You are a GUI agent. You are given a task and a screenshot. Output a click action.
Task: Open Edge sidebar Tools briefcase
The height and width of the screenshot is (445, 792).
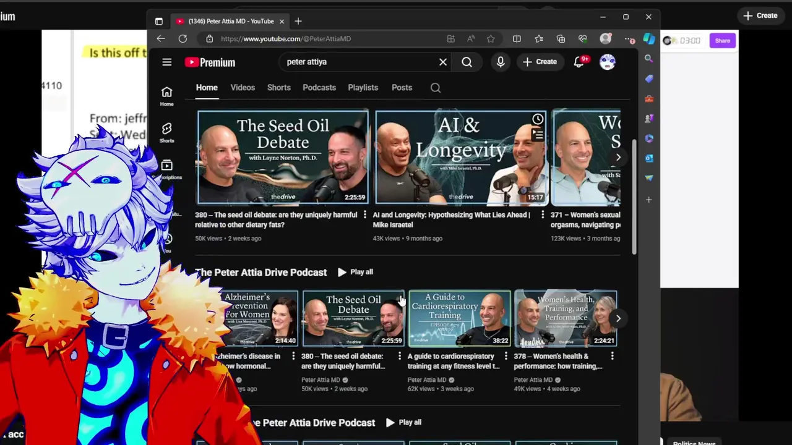coord(648,98)
